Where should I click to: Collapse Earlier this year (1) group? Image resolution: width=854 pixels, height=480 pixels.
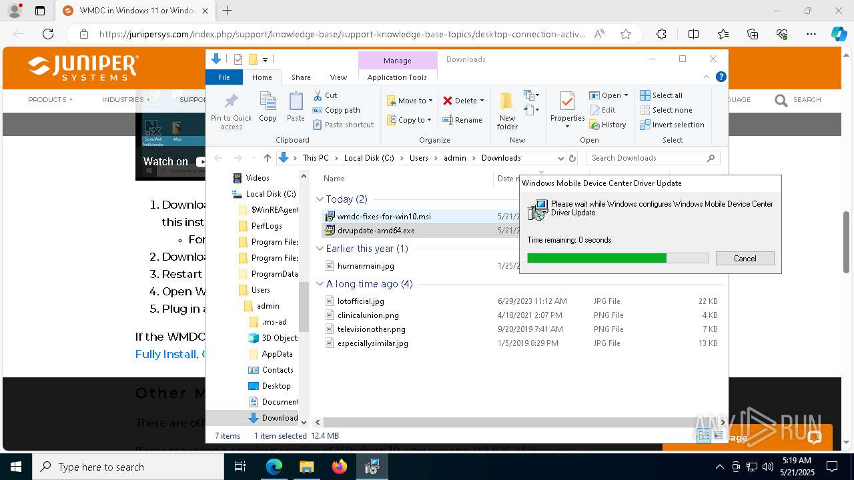[320, 249]
